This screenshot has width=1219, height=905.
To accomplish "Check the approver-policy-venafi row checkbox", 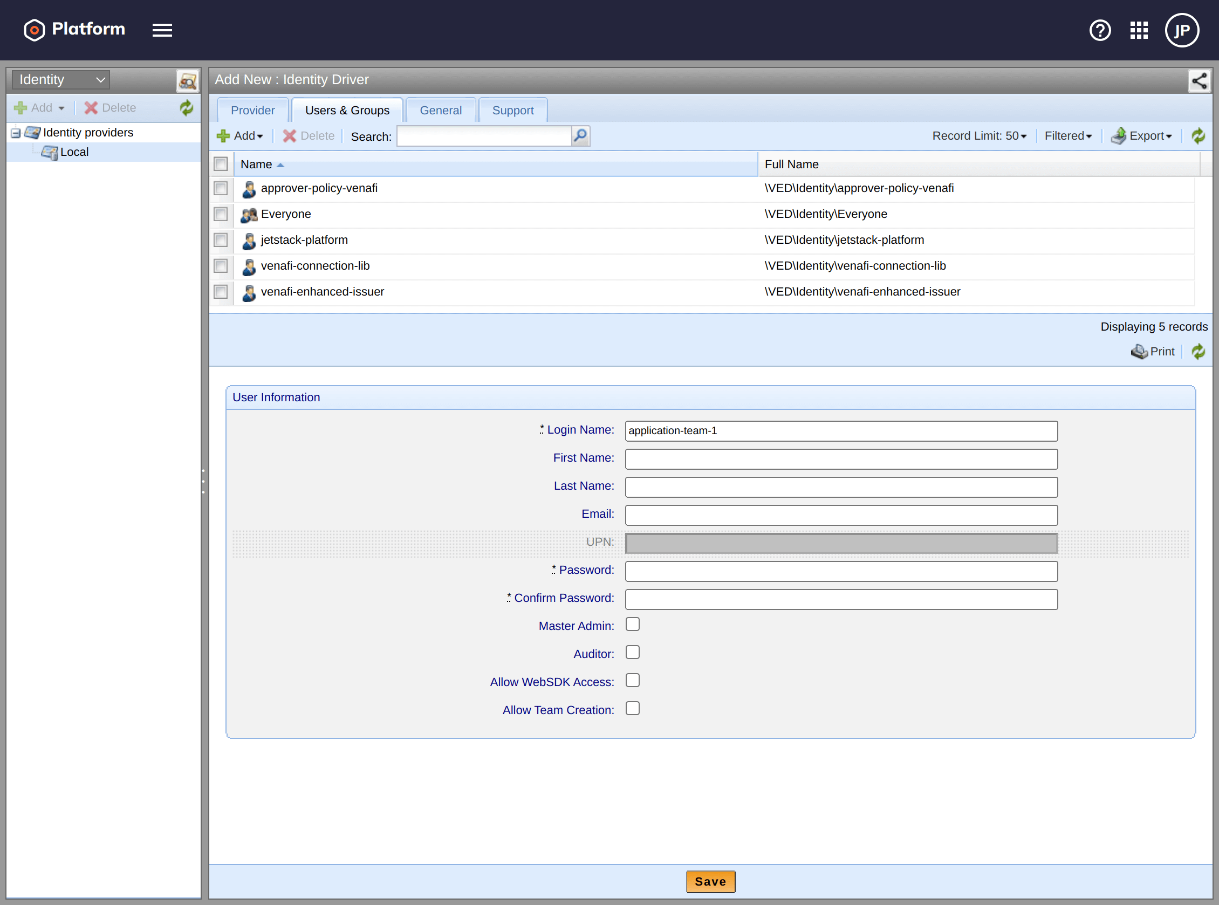I will tap(221, 188).
